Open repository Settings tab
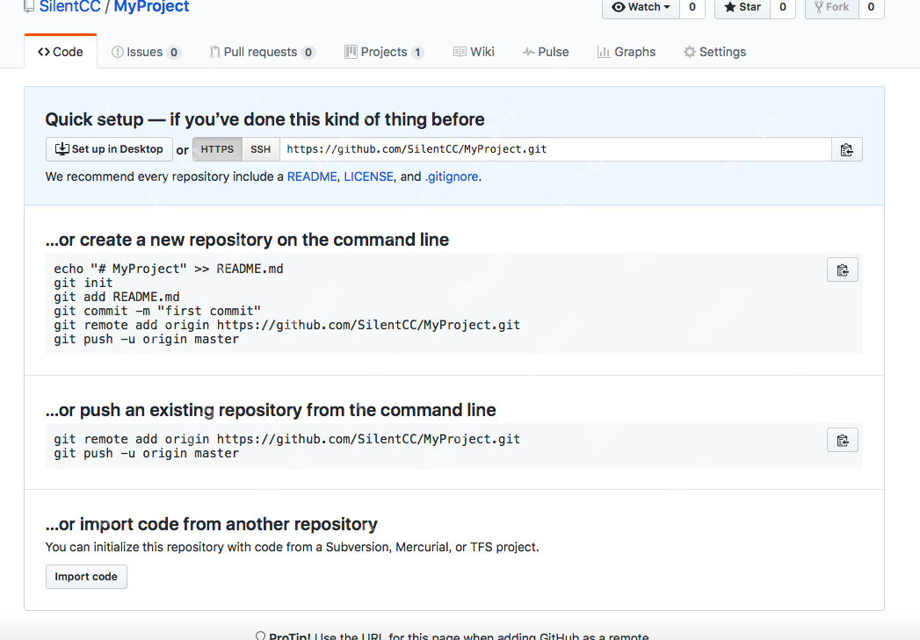The height and width of the screenshot is (640, 920). click(714, 52)
